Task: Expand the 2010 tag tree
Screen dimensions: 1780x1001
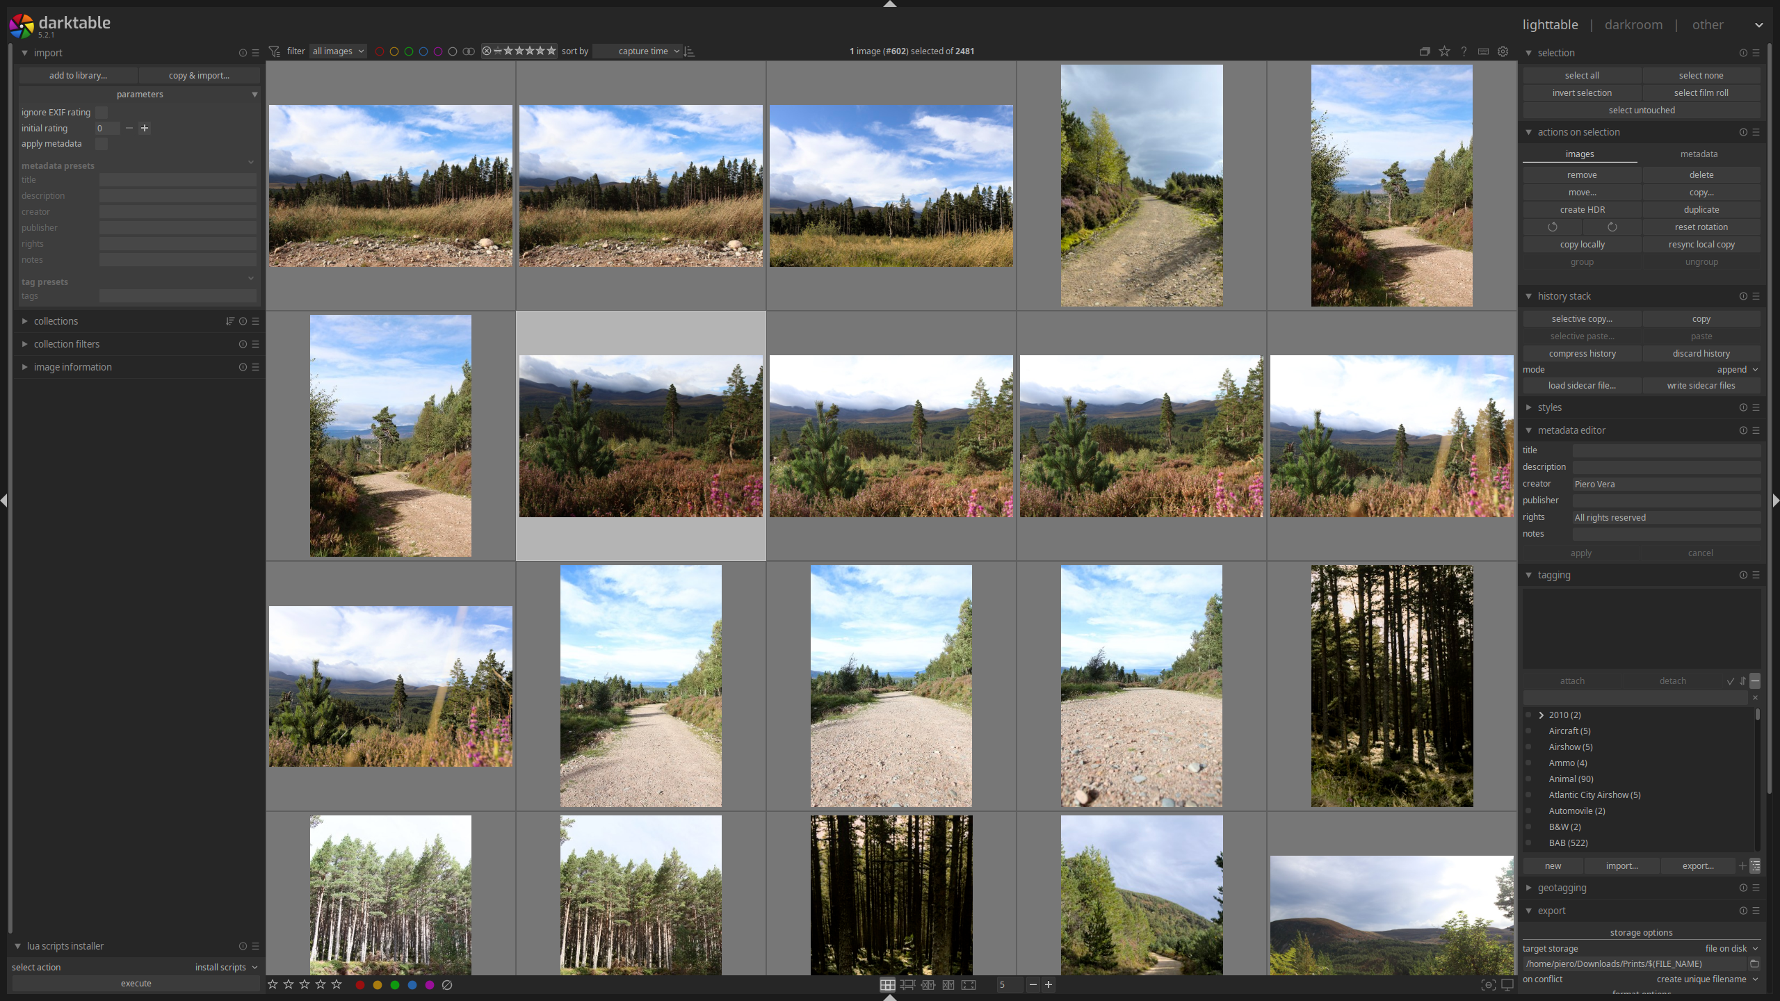Action: (1542, 715)
